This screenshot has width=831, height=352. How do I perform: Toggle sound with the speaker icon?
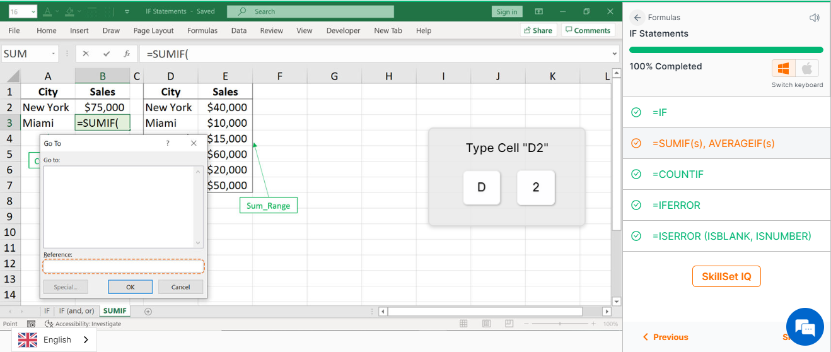point(814,18)
